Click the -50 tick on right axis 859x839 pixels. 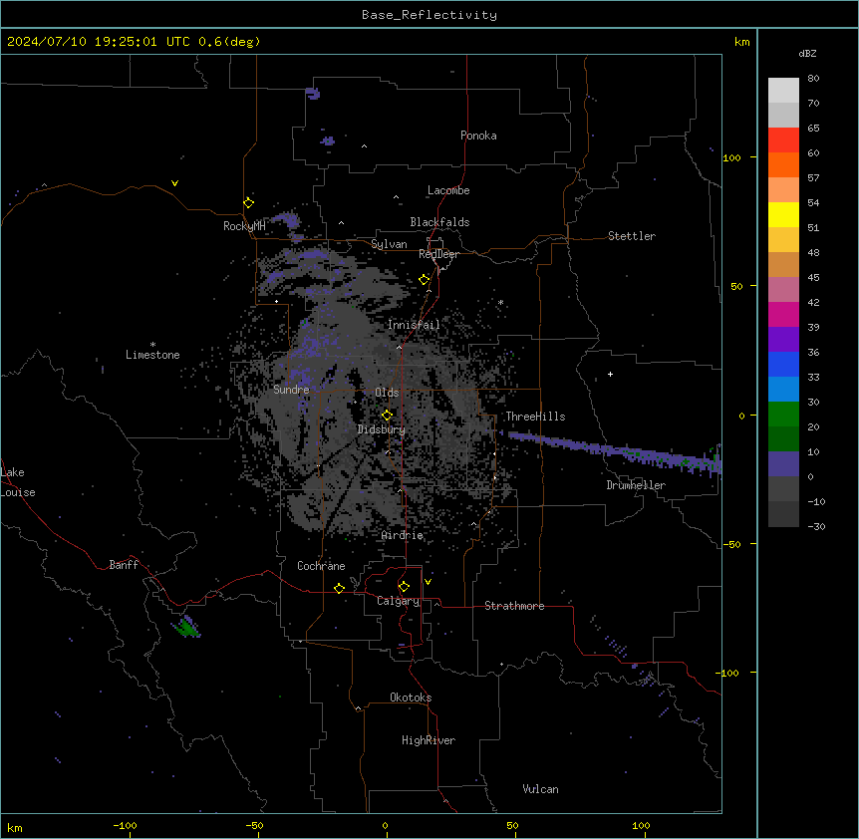click(731, 544)
